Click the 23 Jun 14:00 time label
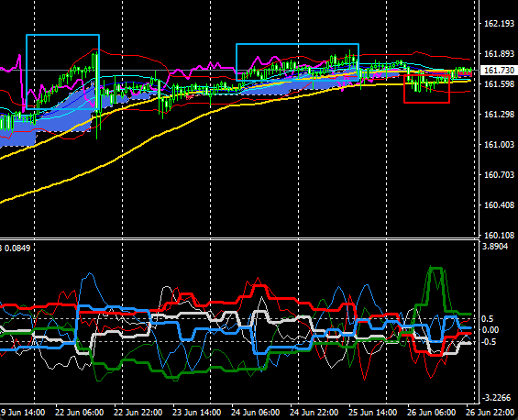518x420 pixels. click(x=197, y=413)
